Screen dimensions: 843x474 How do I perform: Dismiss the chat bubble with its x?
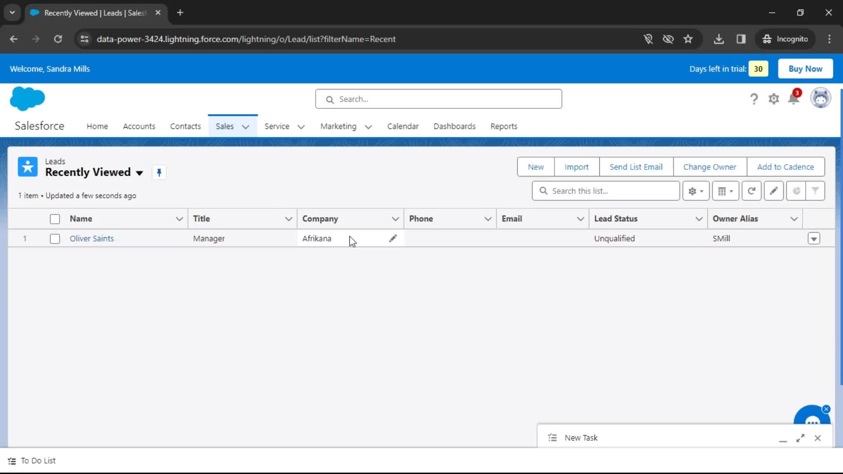(826, 409)
